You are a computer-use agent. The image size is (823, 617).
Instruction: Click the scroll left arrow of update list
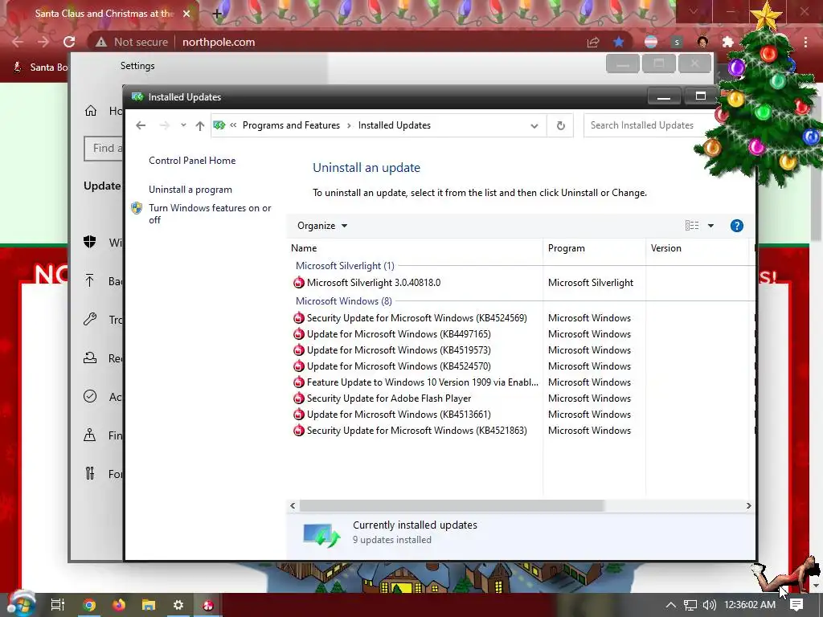(x=293, y=506)
